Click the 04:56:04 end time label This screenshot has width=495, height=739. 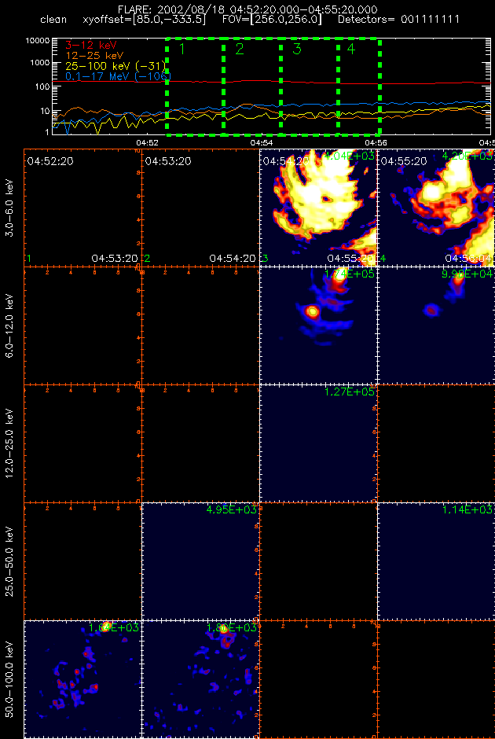pos(468,259)
